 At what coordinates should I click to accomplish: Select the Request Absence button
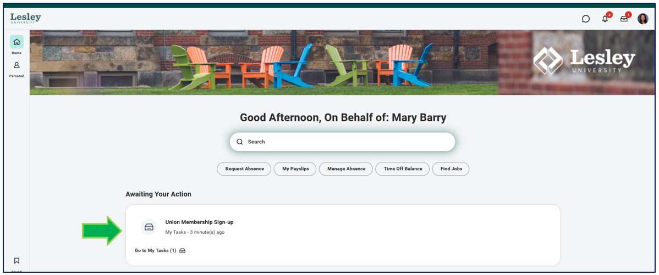[245, 169]
